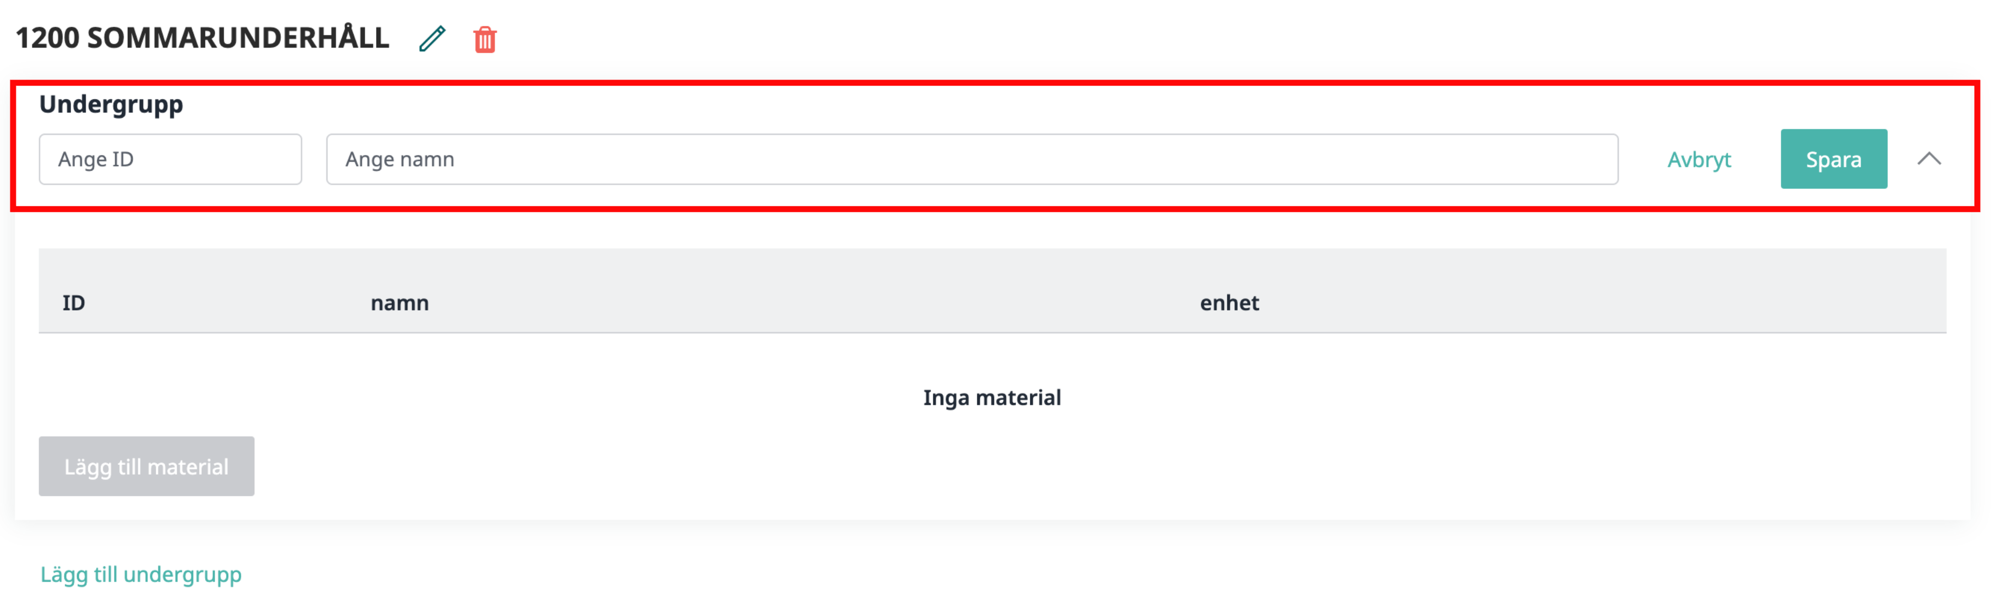Focus the Ange namn input field
The image size is (1991, 598).
point(972,159)
